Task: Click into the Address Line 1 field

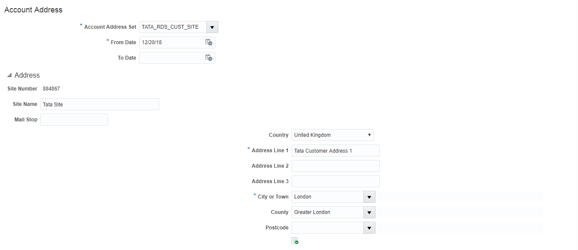Action: [x=335, y=151]
